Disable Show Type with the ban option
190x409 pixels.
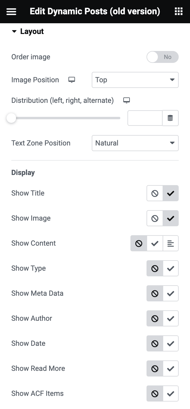pos(155,268)
